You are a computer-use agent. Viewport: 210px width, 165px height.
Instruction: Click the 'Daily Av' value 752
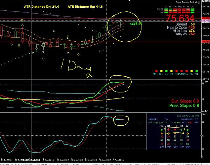[x=192, y=34]
